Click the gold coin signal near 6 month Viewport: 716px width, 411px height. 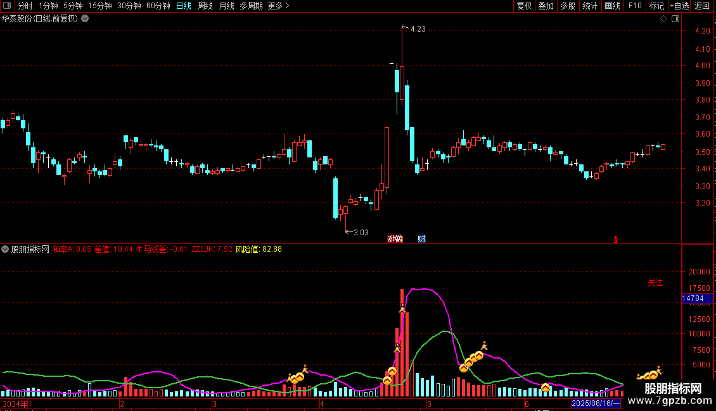pos(545,388)
